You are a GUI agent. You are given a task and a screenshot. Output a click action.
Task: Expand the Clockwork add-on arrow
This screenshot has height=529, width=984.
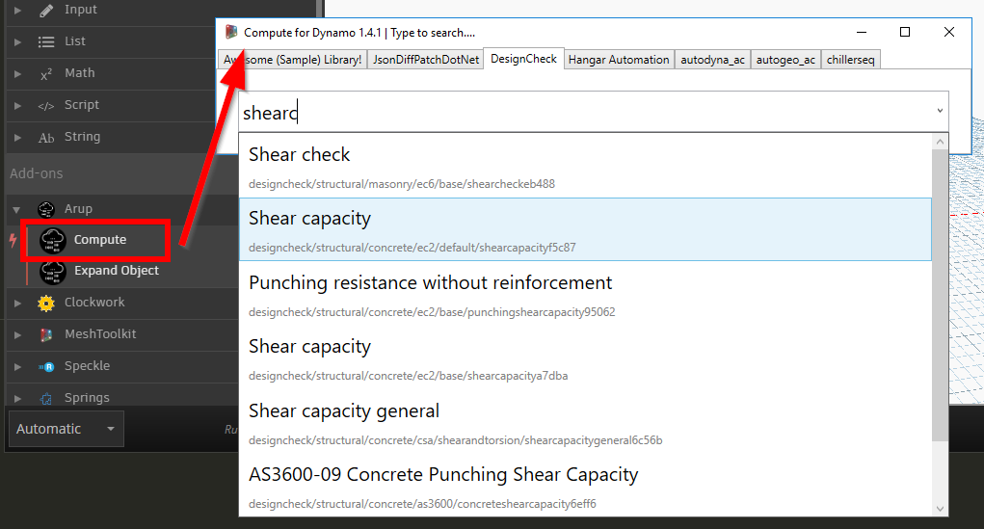(17, 304)
